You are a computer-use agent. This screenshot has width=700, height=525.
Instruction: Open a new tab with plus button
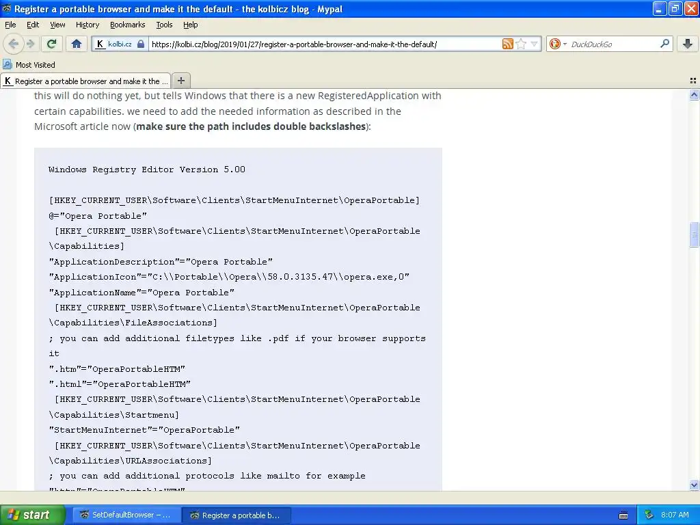click(180, 81)
